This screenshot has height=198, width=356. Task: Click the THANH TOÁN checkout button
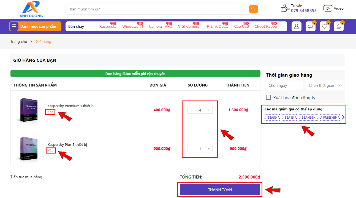point(220,189)
